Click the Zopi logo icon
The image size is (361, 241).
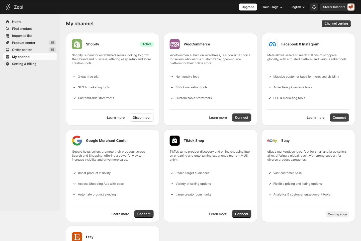[8, 7]
